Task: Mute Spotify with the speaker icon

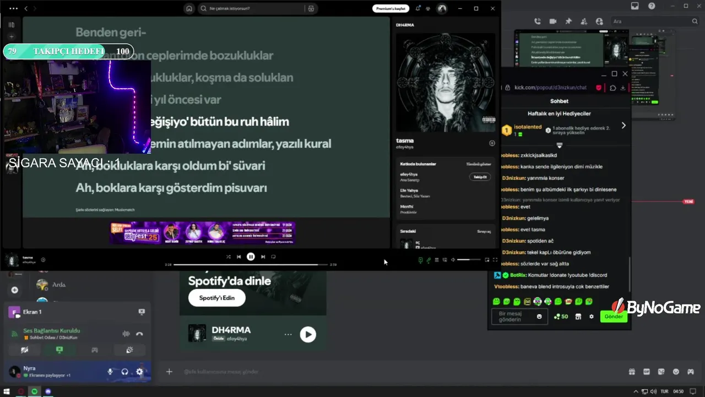Action: [453, 260]
